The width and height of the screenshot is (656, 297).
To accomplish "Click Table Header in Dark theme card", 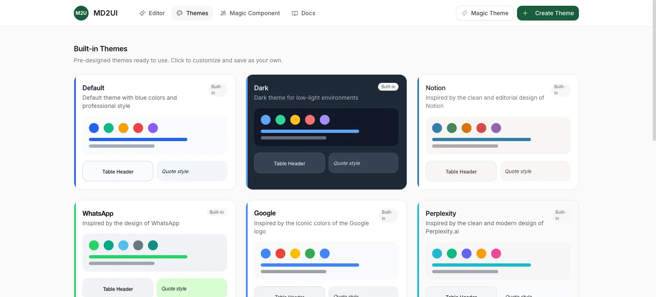I will pos(289,163).
